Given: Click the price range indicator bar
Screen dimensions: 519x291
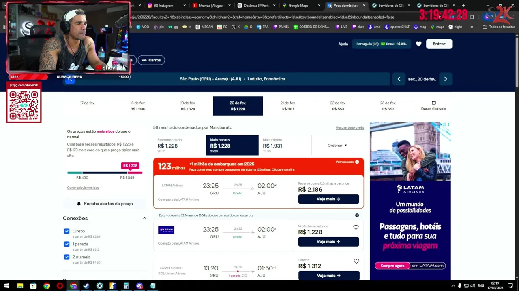Looking at the screenshot, I should pos(105,173).
